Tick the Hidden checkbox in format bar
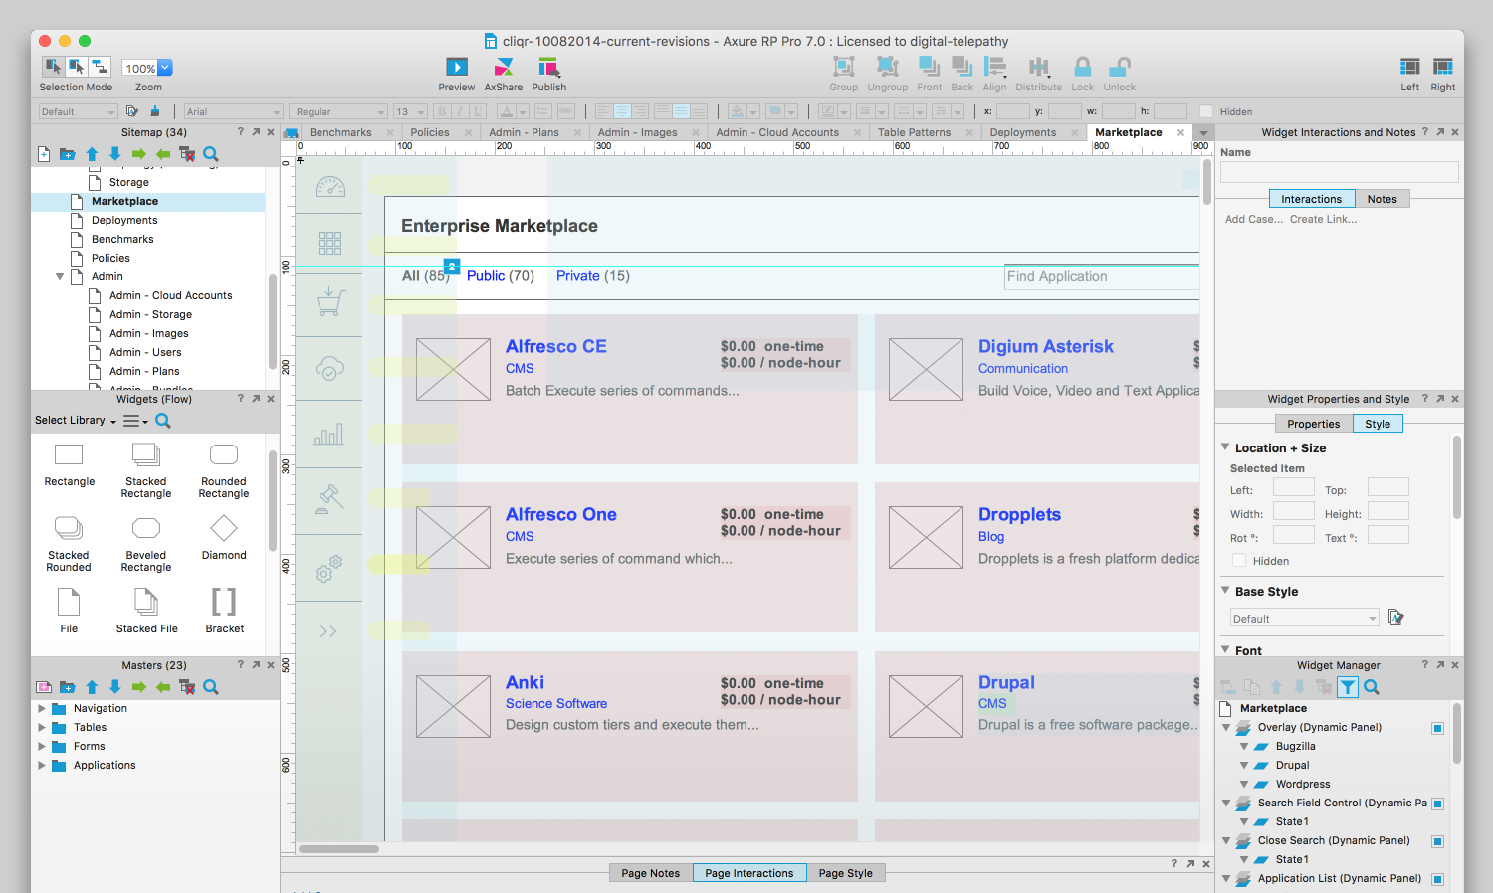The height and width of the screenshot is (893, 1493). tap(1206, 111)
